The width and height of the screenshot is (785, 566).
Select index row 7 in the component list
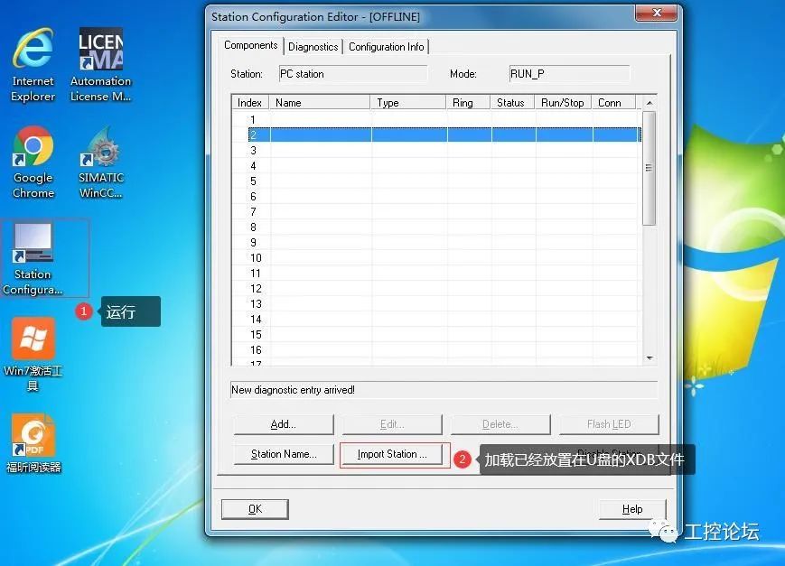pos(436,212)
